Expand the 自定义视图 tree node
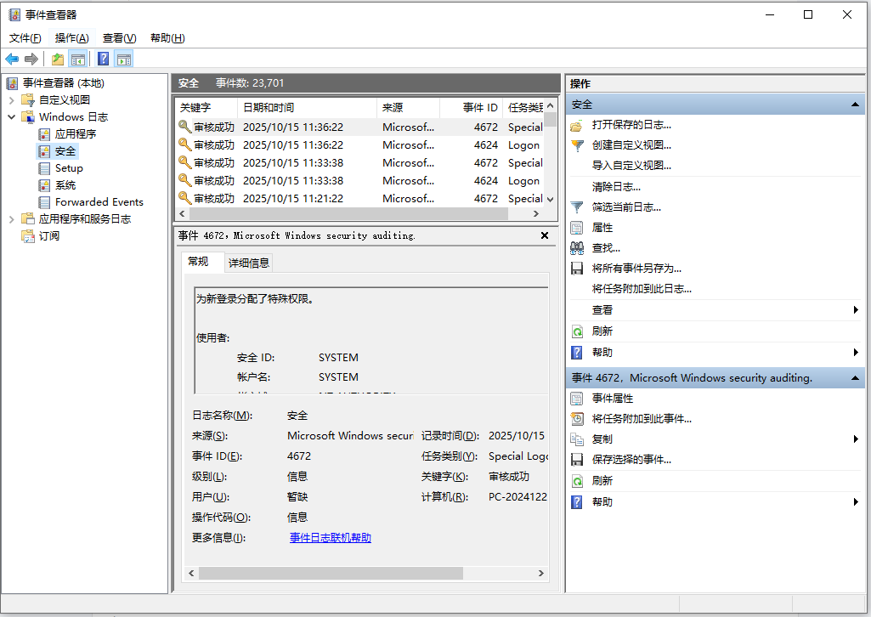871x617 pixels. pyautogui.click(x=12, y=100)
